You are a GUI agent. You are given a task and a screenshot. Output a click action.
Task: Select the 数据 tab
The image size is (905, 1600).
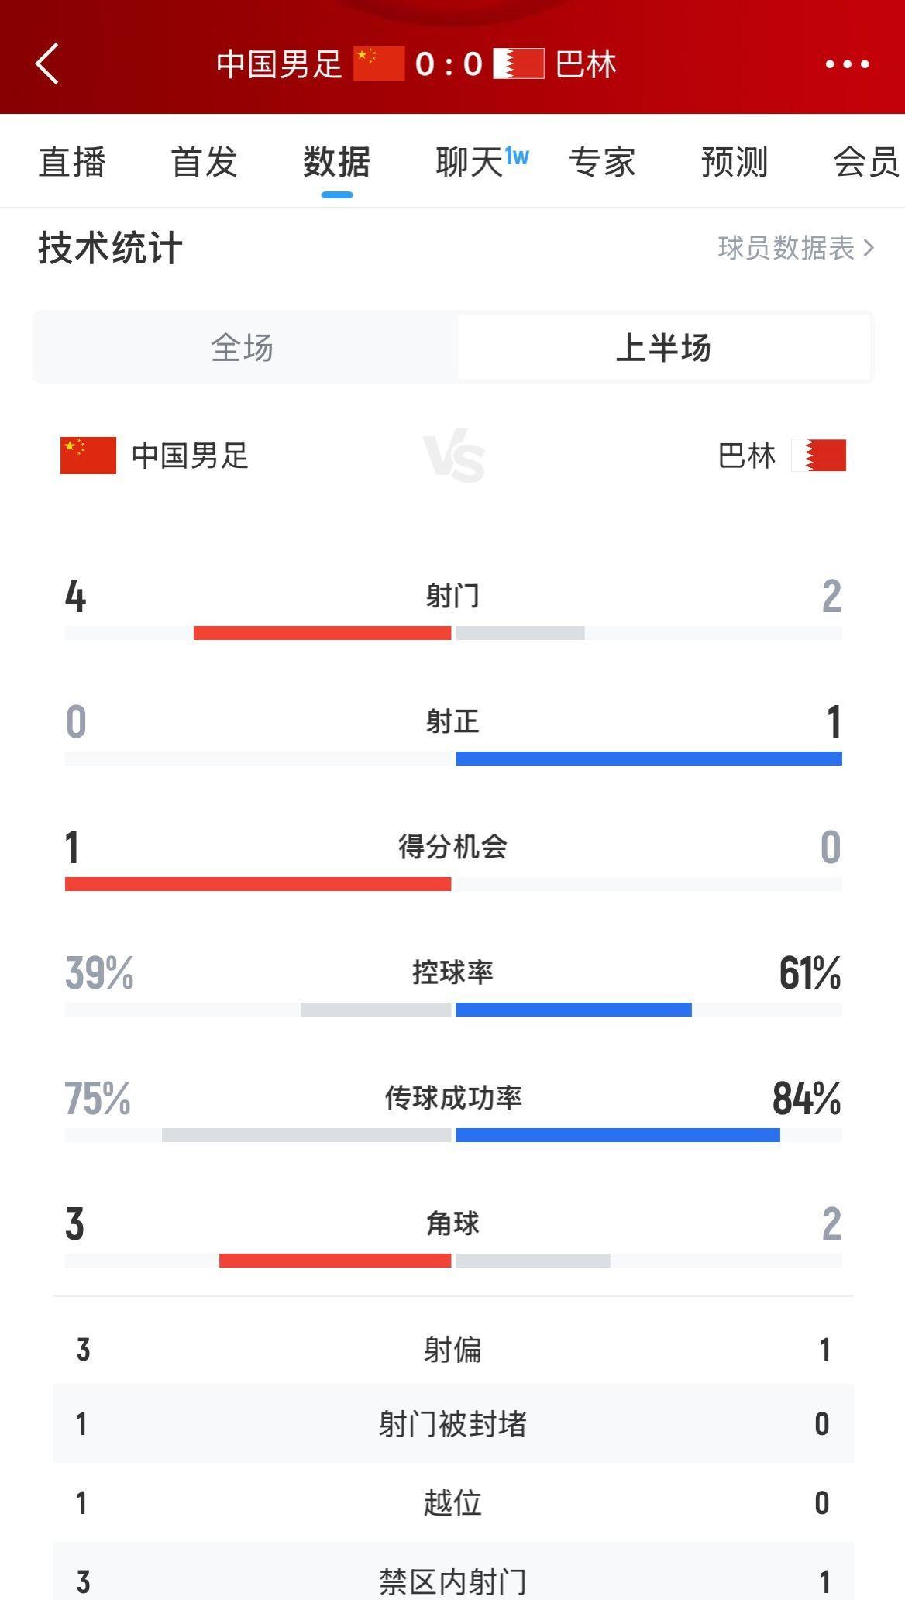click(336, 163)
